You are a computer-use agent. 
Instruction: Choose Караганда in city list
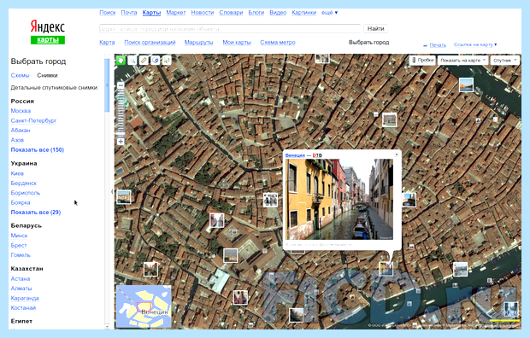[25, 298]
